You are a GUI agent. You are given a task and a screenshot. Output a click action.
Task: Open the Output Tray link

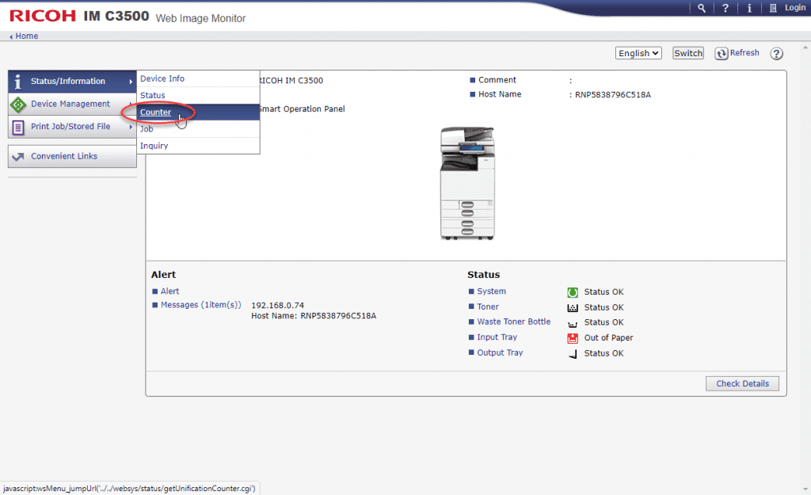coord(500,352)
